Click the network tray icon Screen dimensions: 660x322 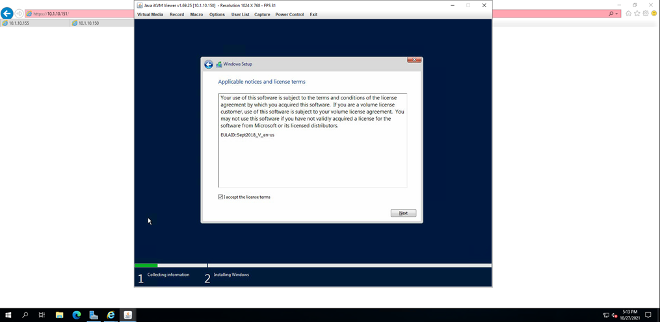[607, 315]
